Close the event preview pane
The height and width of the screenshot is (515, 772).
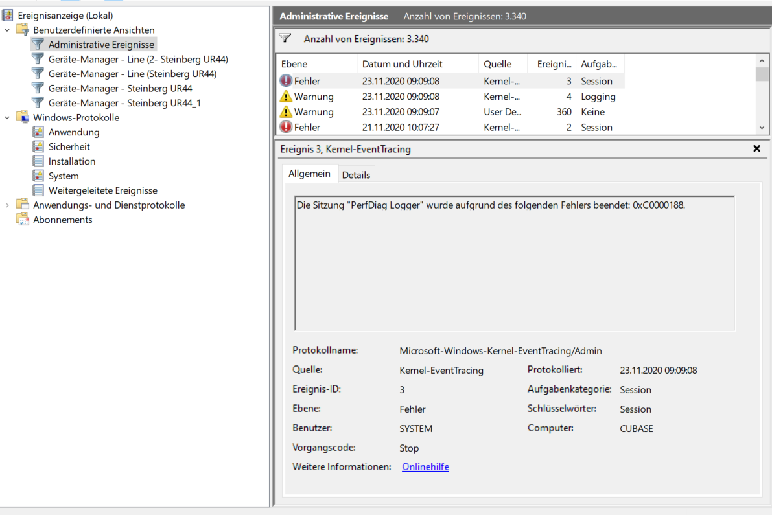[x=756, y=149]
